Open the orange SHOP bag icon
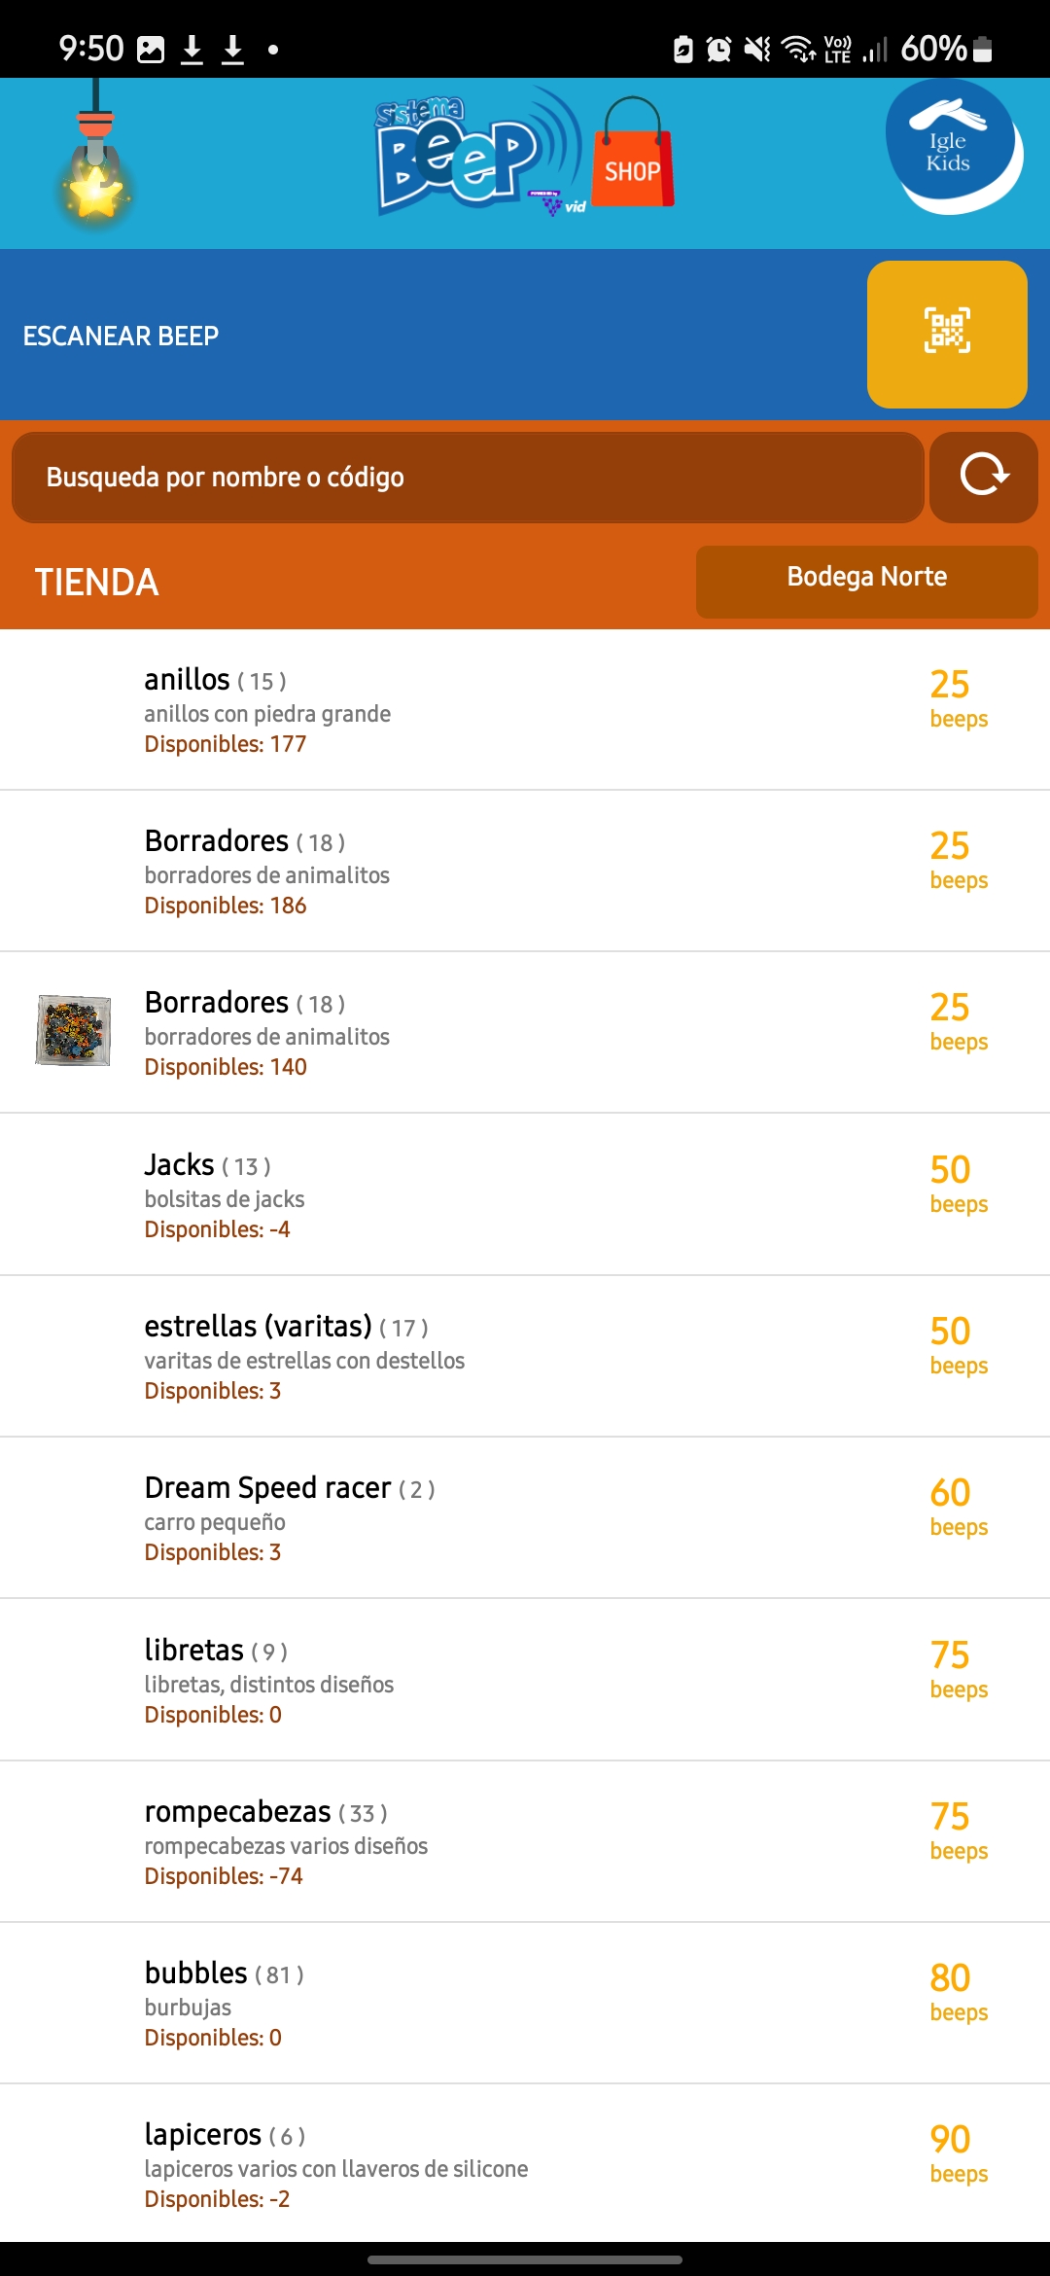This screenshot has height=2276, width=1050. point(632,154)
